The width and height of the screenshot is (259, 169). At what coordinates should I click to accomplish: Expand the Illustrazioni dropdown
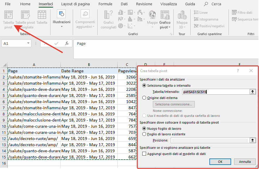coord(62,27)
